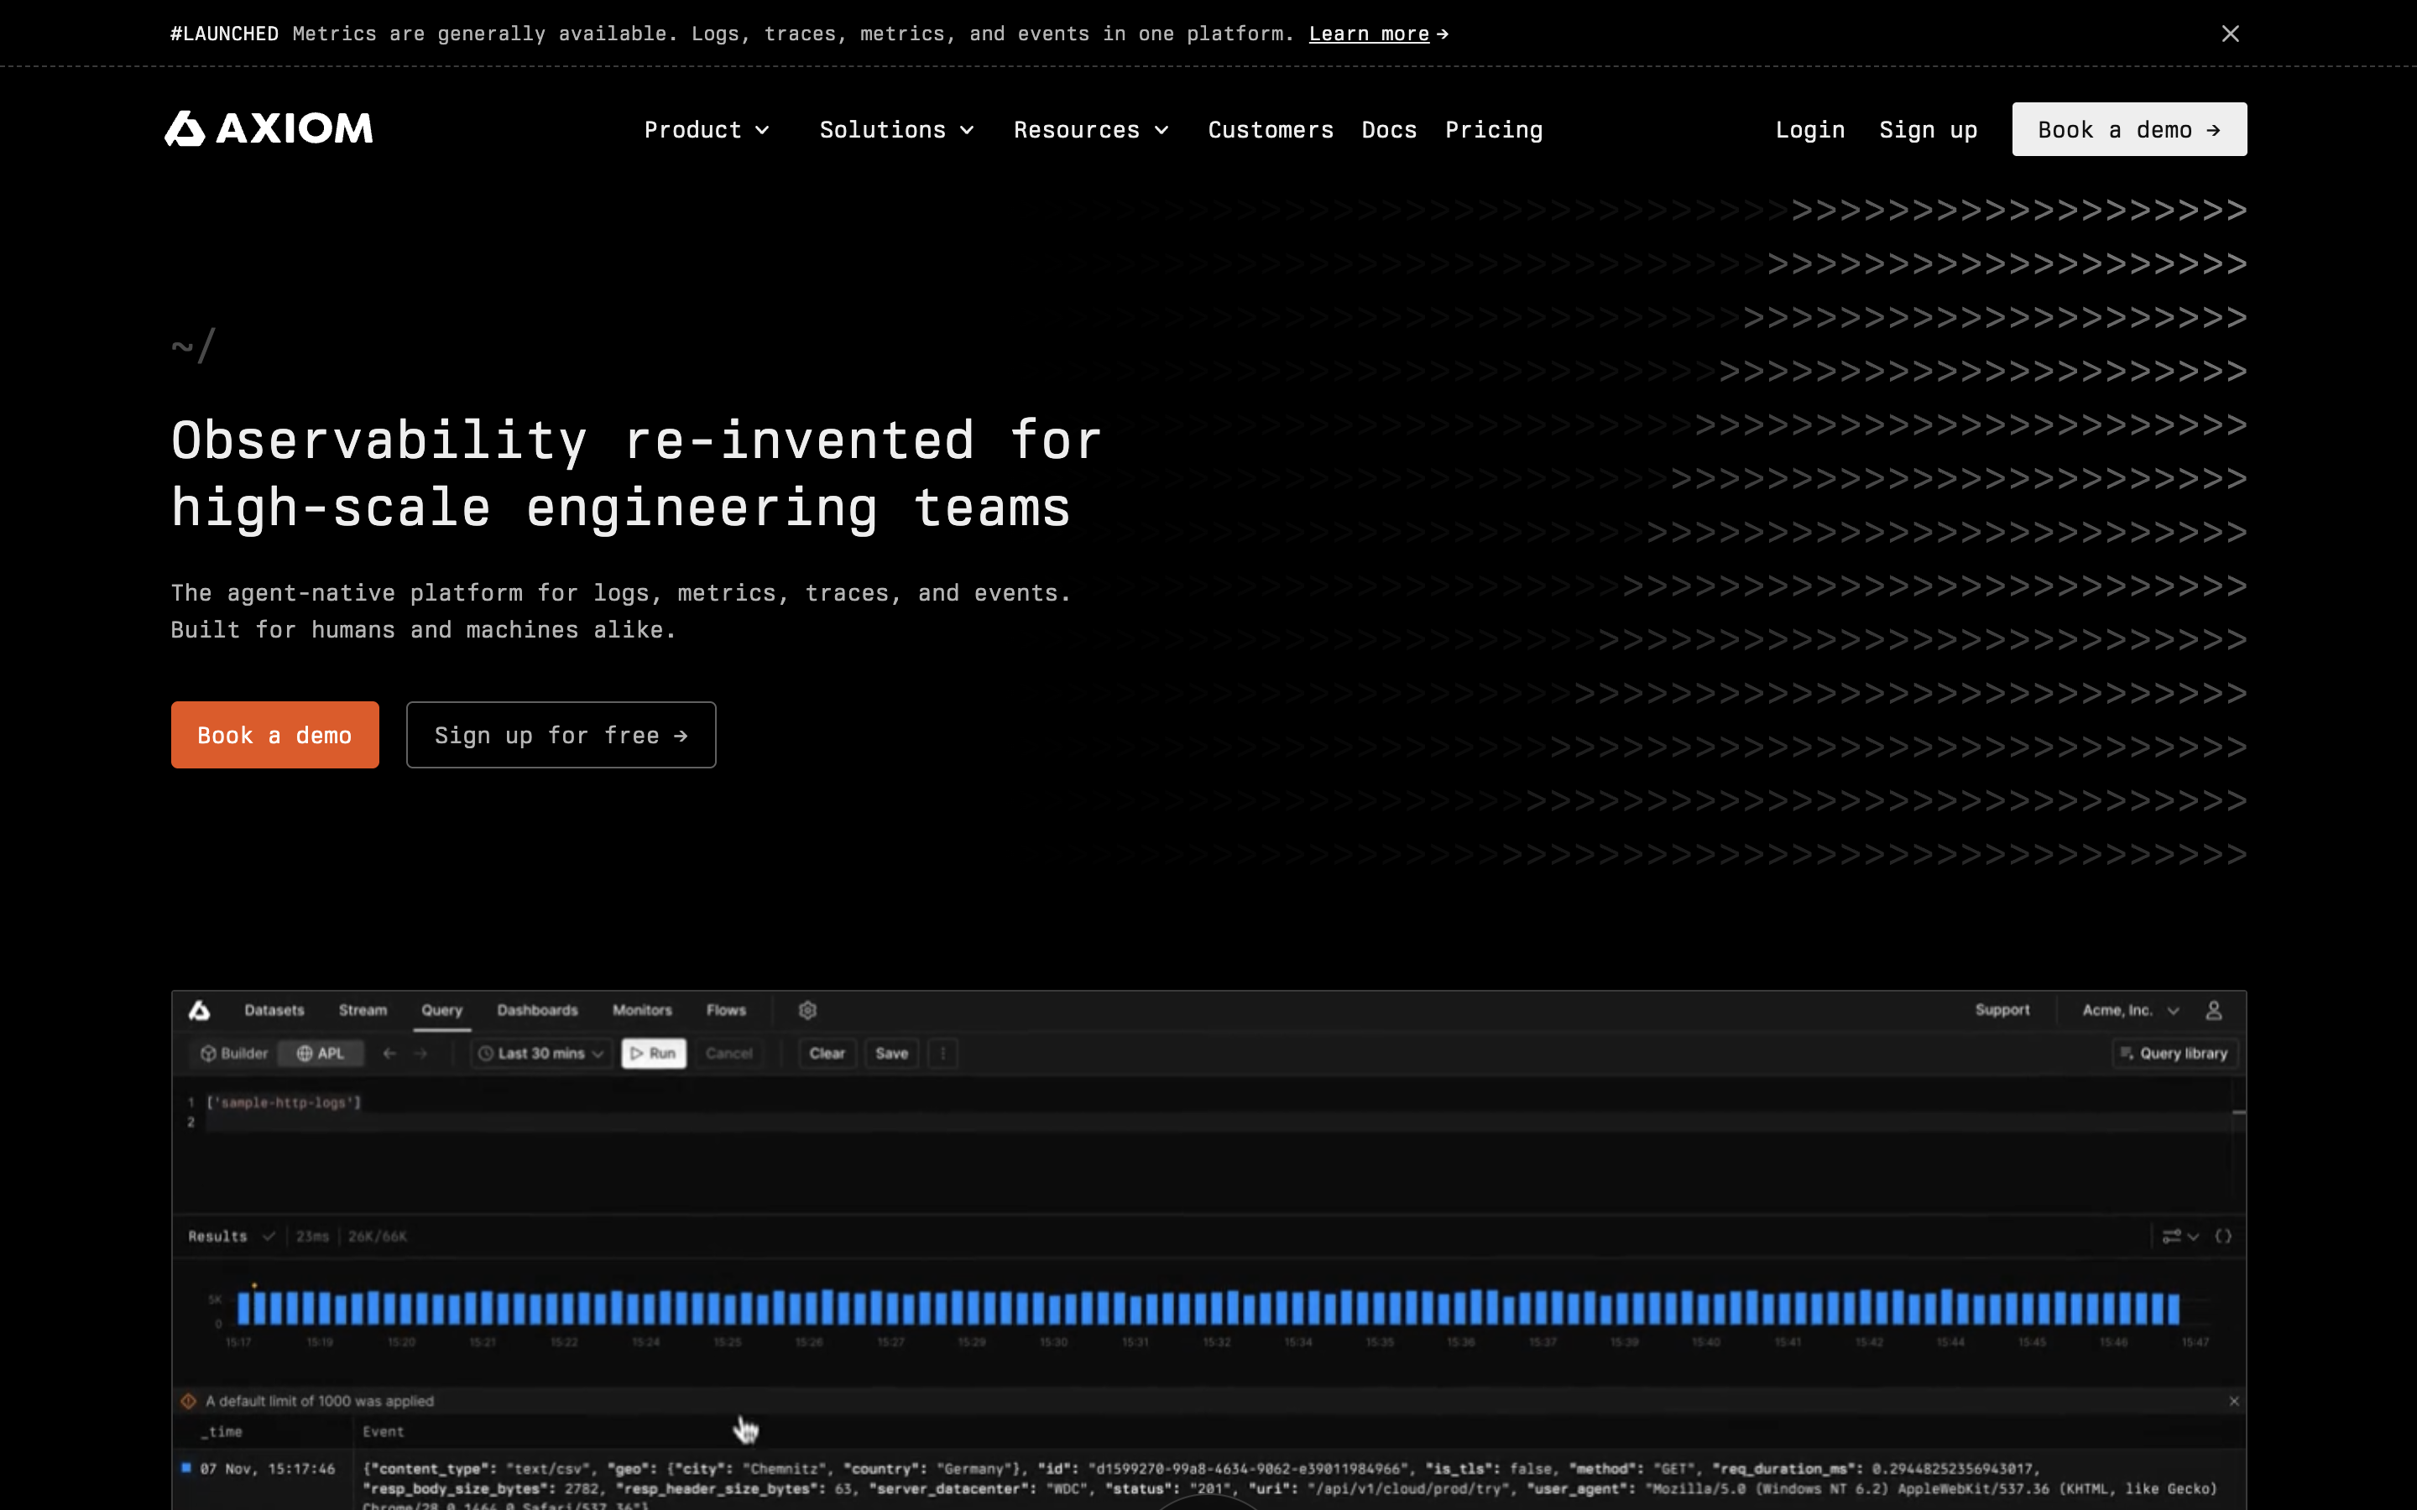
Task: Open the Last 30 mins time range dropdown
Action: [x=540, y=1054]
